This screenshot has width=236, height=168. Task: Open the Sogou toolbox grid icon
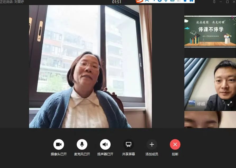192,1
